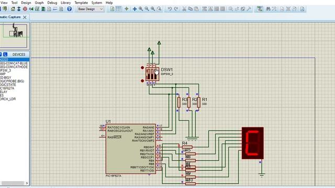Click the Undo arrow icon
335x188 pixels.
(x=170, y=9)
